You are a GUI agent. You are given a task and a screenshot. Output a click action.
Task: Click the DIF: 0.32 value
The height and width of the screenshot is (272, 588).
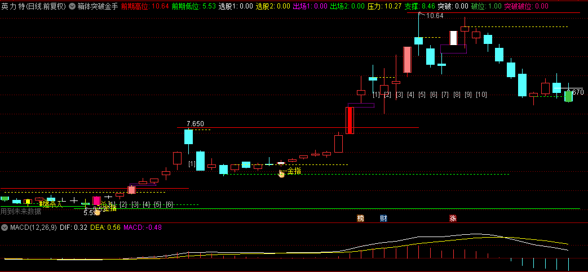click(x=73, y=228)
